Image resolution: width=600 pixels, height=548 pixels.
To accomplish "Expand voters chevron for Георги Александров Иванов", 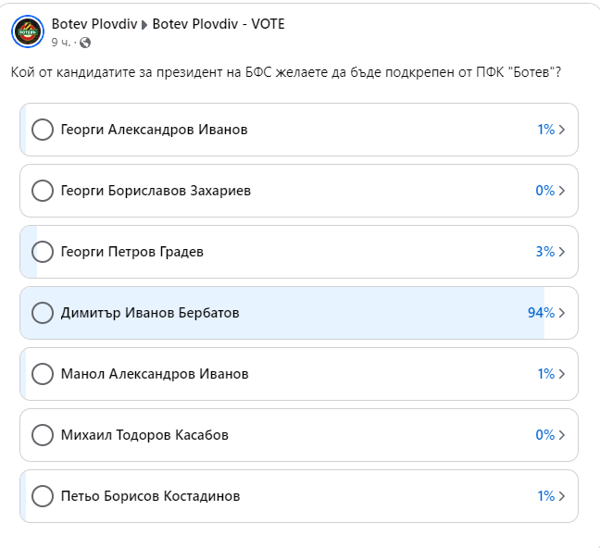I will 562,130.
